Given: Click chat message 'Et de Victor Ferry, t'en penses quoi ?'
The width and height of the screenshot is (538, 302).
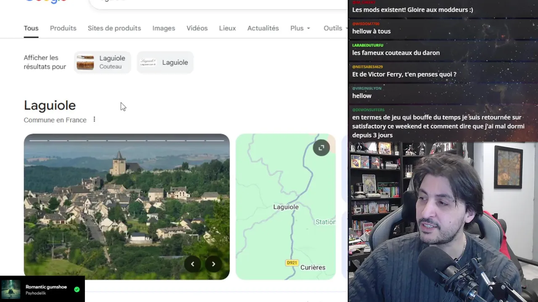Looking at the screenshot, I should coord(404,74).
